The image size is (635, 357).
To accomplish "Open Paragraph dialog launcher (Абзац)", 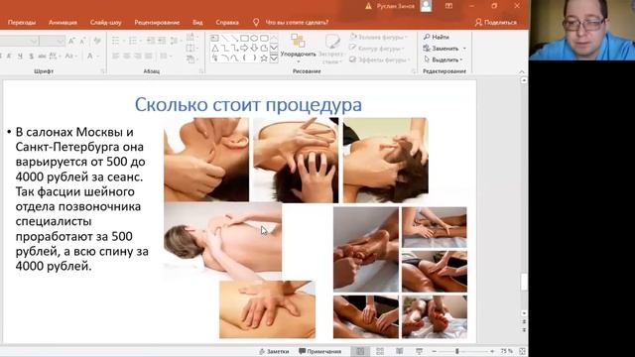I will coord(200,71).
